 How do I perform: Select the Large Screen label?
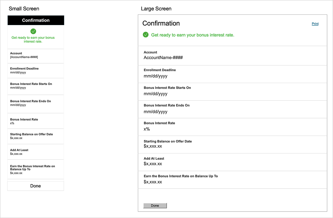pos(156,9)
